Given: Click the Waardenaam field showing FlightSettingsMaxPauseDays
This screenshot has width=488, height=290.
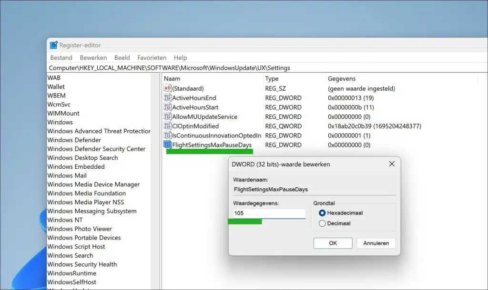Looking at the screenshot, I should pyautogui.click(x=315, y=189).
